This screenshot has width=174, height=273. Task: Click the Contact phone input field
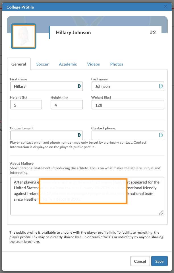[128, 135]
